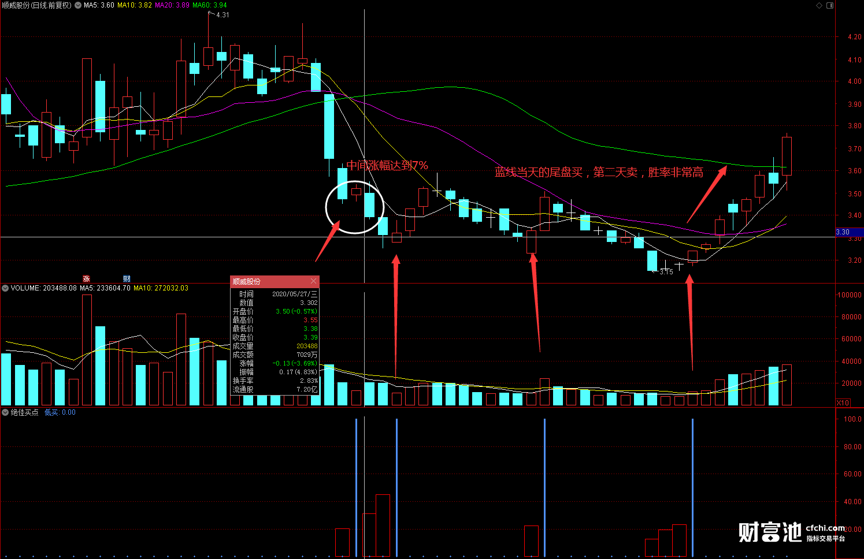Click the 换手率 2.83% row in popup

[x=275, y=381]
